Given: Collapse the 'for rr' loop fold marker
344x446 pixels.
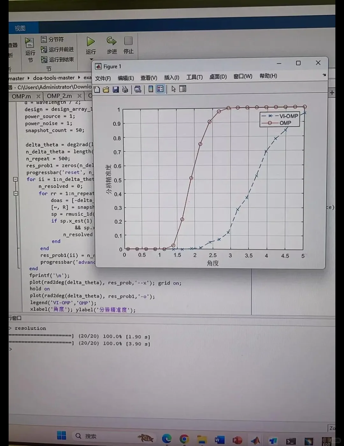Looking at the screenshot, I should point(16,193).
